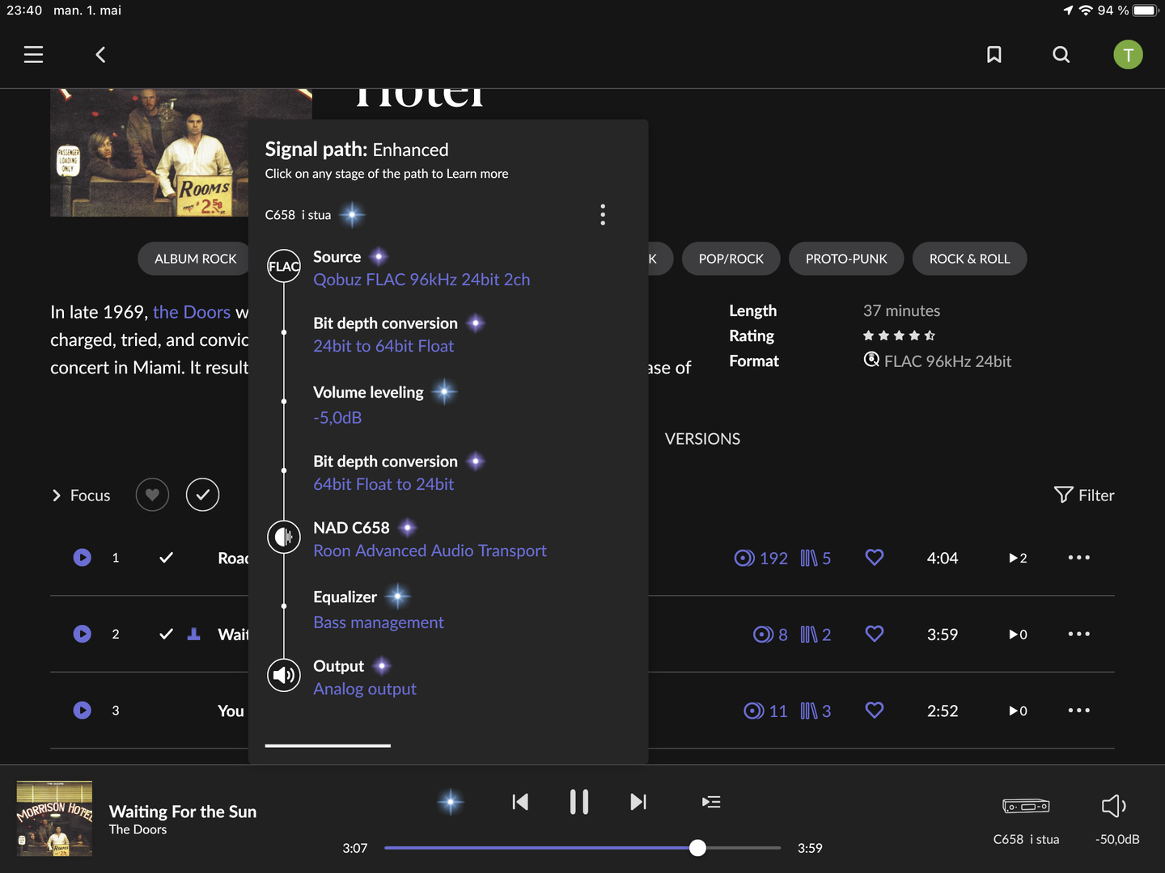Open more options for track 3

pos(1078,711)
